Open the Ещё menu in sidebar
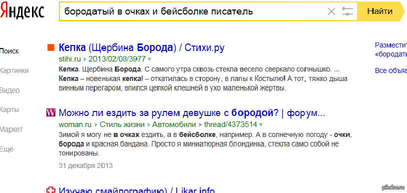Screen dimensions: 407x193 pyautogui.click(x=7, y=149)
